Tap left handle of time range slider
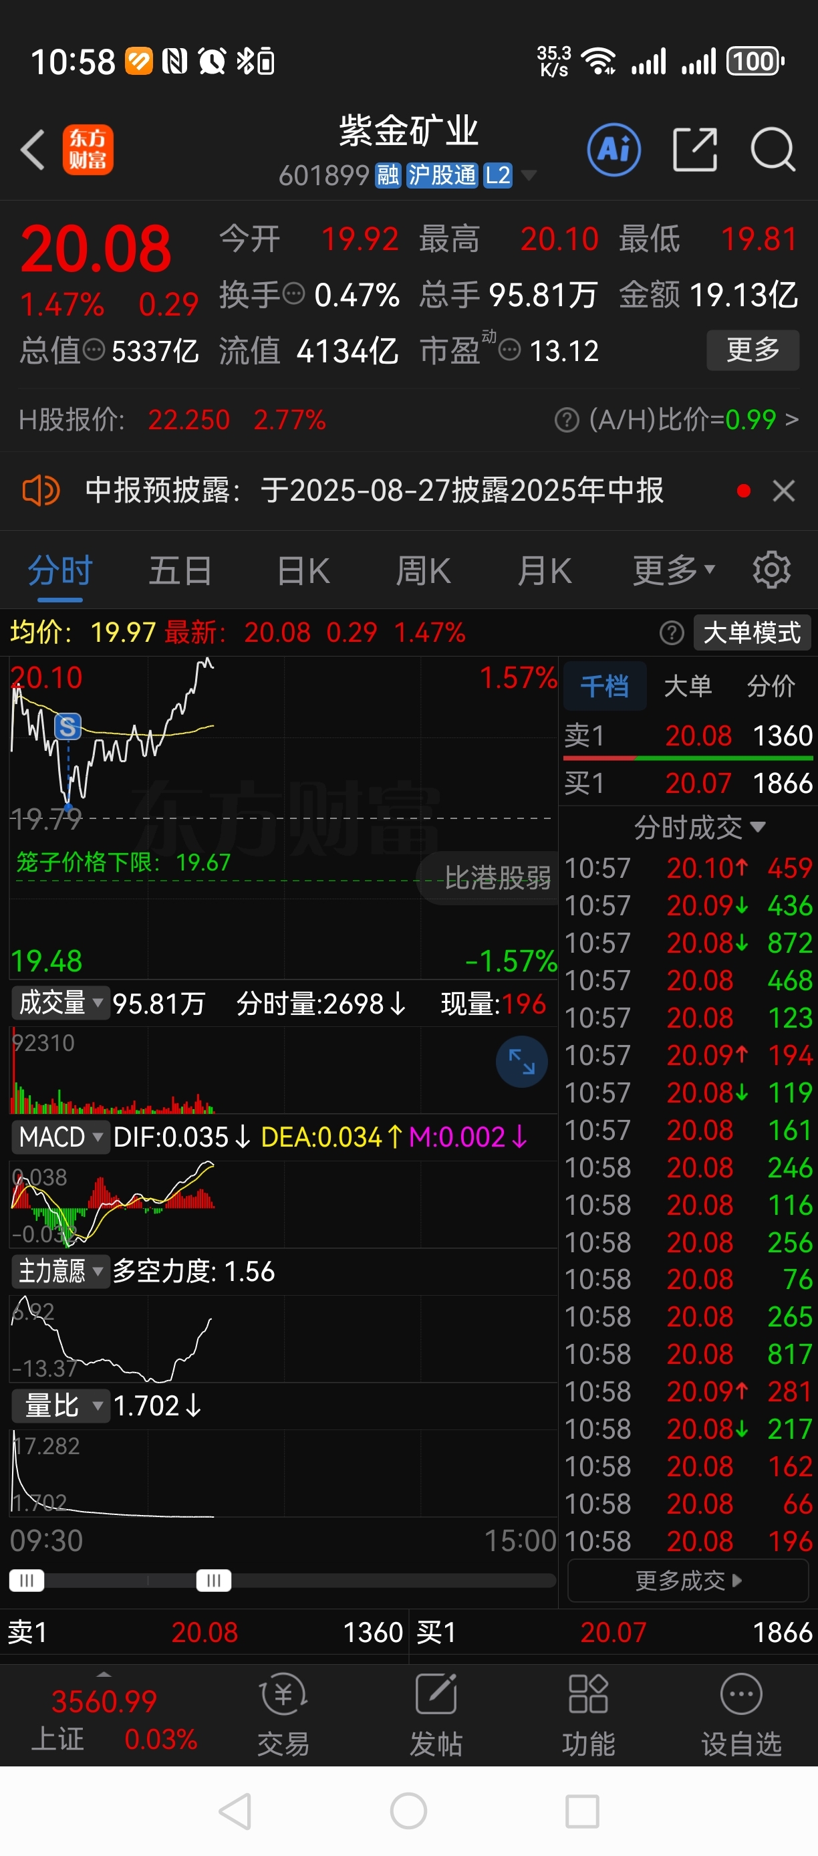This screenshot has height=1856, width=818. click(x=27, y=1580)
